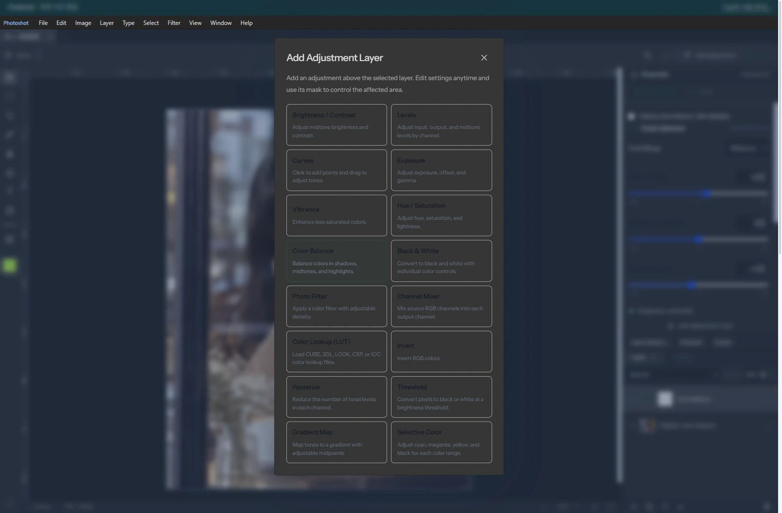Open the Type menu
Screen dimensions: 782x513
pos(129,23)
